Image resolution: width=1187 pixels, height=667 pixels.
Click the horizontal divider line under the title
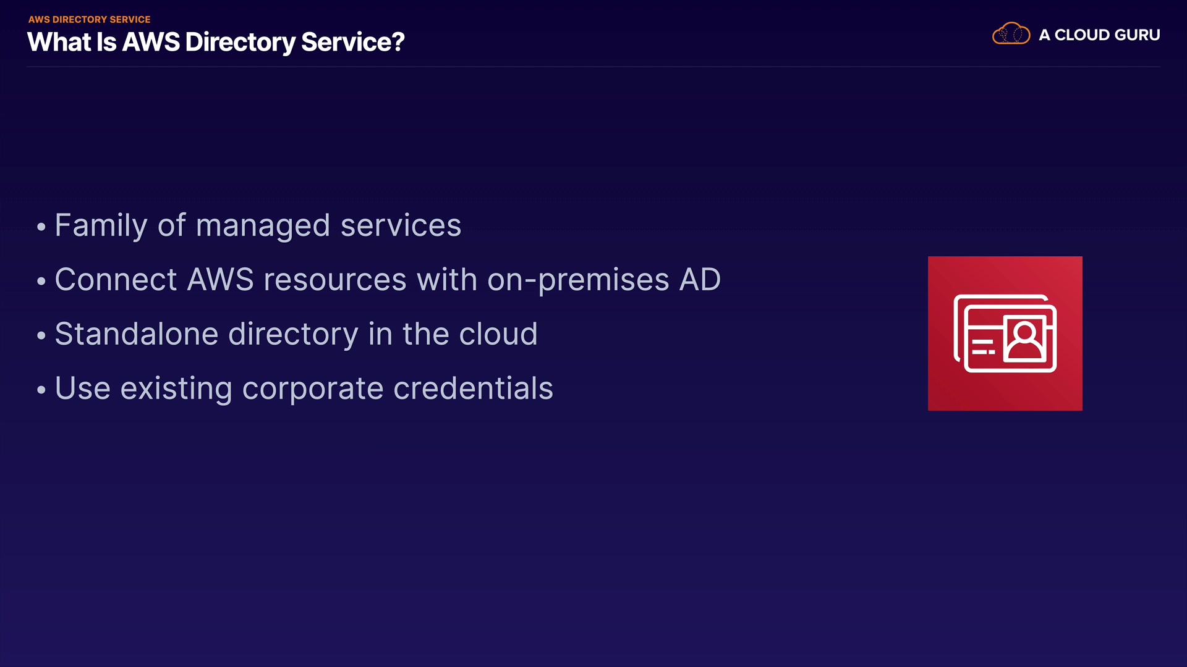tap(593, 67)
